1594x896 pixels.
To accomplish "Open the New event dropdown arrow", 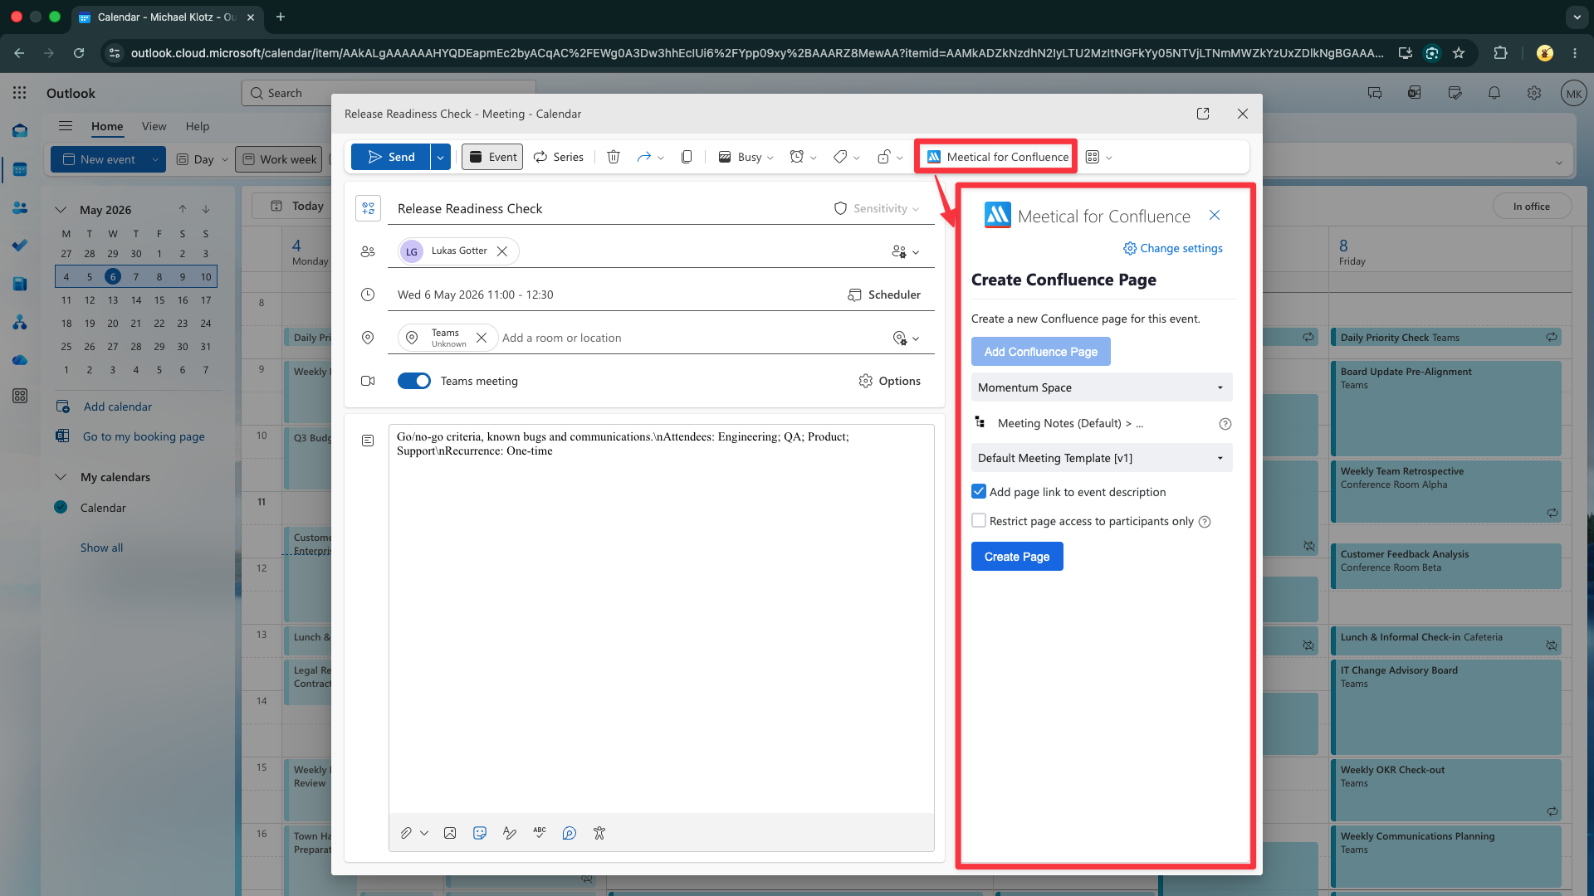I will [155, 159].
